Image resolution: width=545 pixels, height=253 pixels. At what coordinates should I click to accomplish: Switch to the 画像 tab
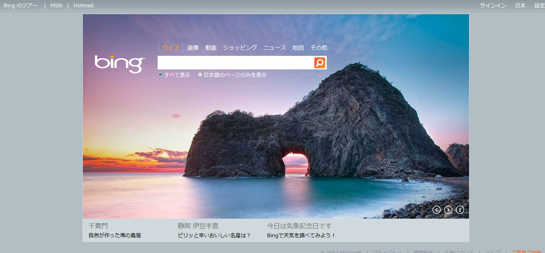coord(193,48)
